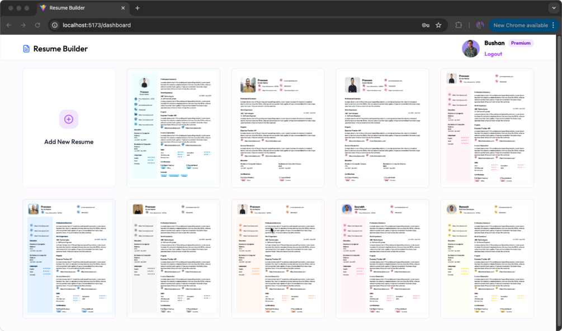Image resolution: width=562 pixels, height=331 pixels.
Task: Open the Chrome profile avatar
Action: click(x=480, y=25)
